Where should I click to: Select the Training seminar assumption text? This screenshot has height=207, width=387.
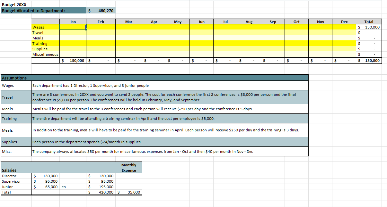point(170,119)
